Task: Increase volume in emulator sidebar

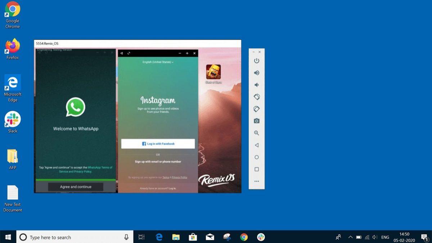Action: coord(256,73)
